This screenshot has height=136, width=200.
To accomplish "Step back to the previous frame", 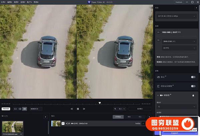I will click(x=72, y=109).
